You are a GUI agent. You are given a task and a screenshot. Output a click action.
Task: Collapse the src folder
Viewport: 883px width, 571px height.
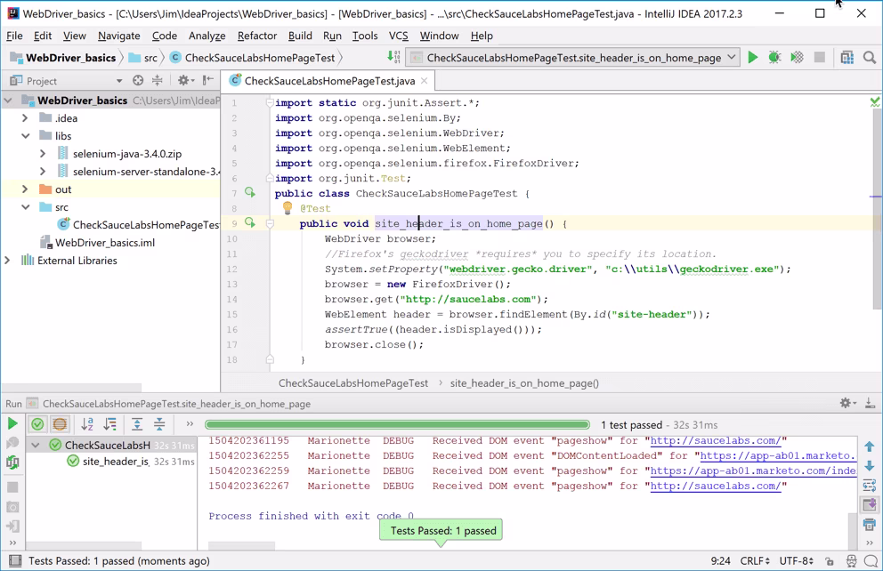pos(25,207)
